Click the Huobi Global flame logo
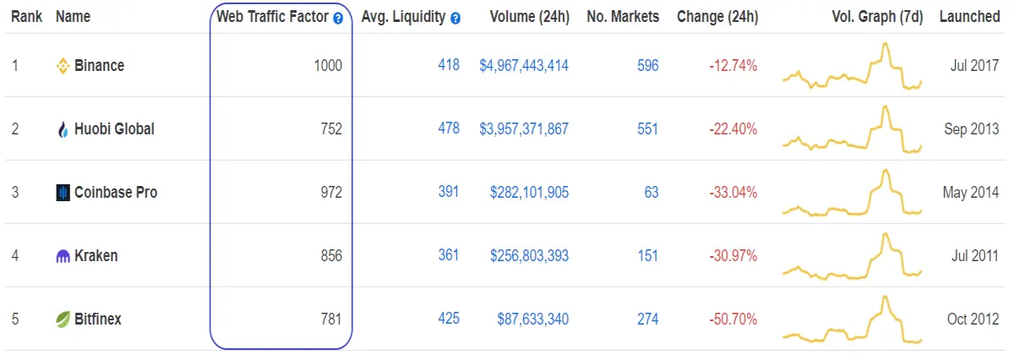1014x355 pixels. tap(62, 129)
